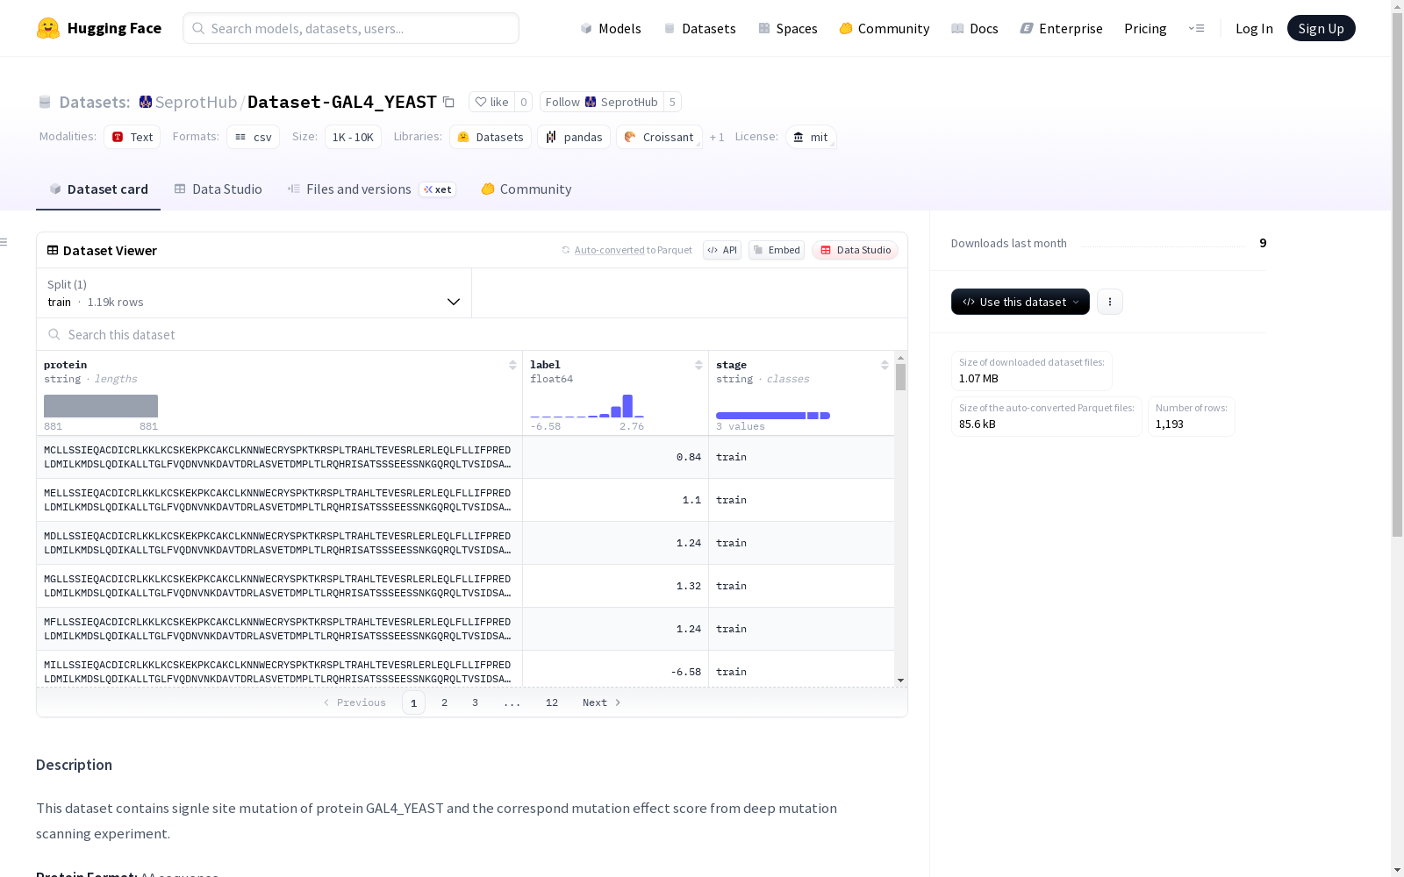
Task: Sort the label column
Action: click(698, 365)
